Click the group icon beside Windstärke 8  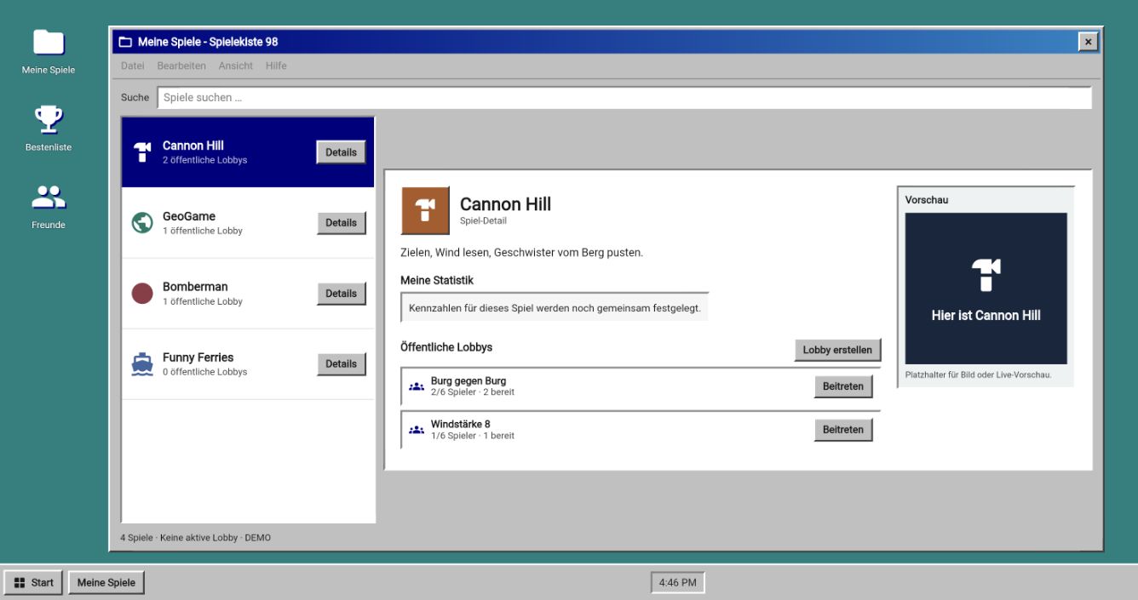pos(417,430)
